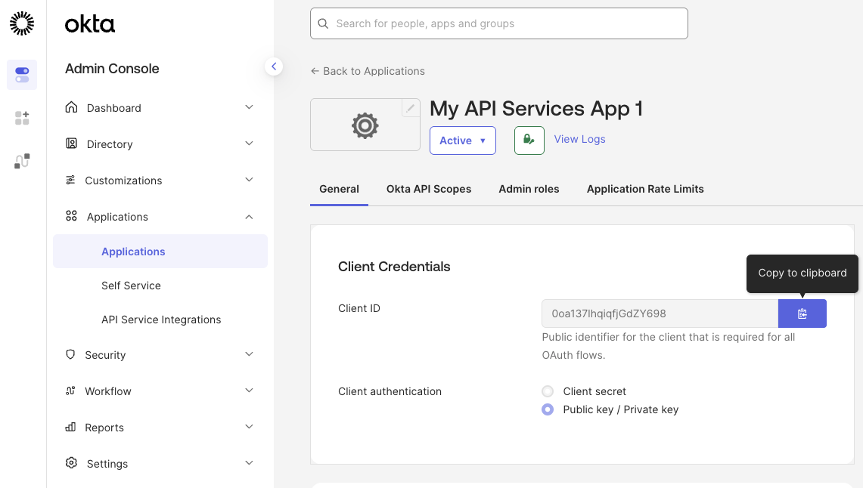Expand the Dashboard menu chevron
Viewport: 863px width, 488px height.
pyautogui.click(x=250, y=107)
